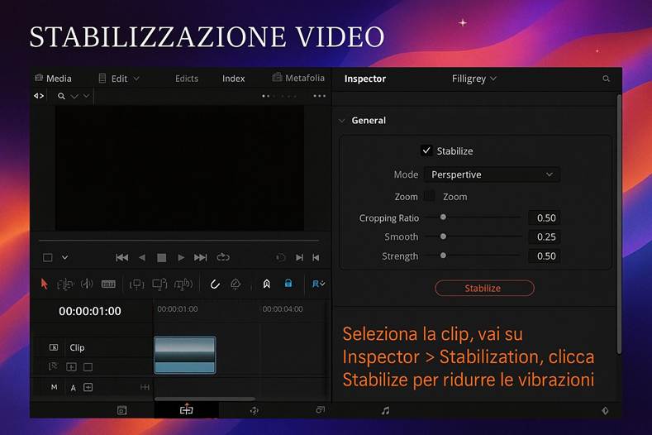This screenshot has width=652, height=435.
Task: Select the red arrow Selection tool
Action: [x=44, y=284]
